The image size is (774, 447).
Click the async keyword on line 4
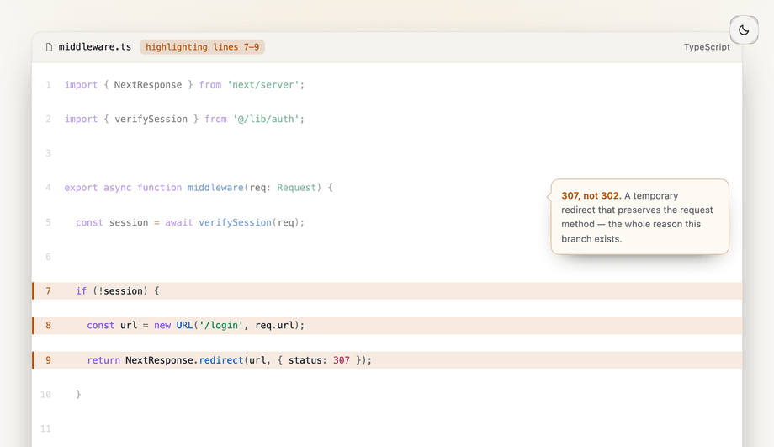[x=118, y=188]
